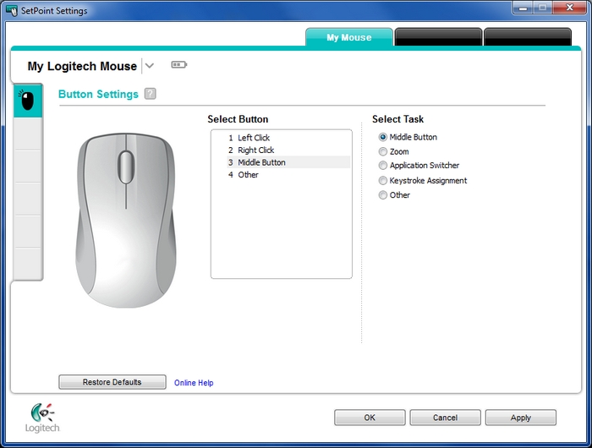The image size is (592, 448).
Task: Click the Restore Defaults button
Action: pyautogui.click(x=112, y=382)
